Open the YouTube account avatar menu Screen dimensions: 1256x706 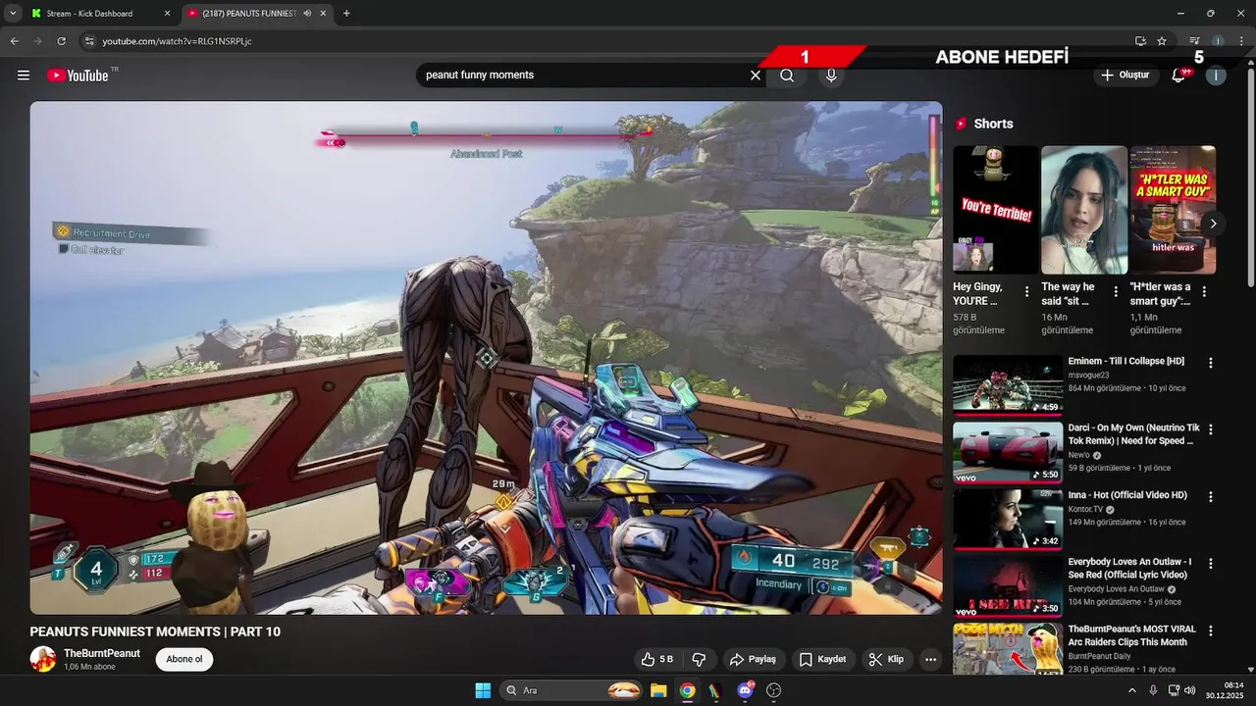1216,76
